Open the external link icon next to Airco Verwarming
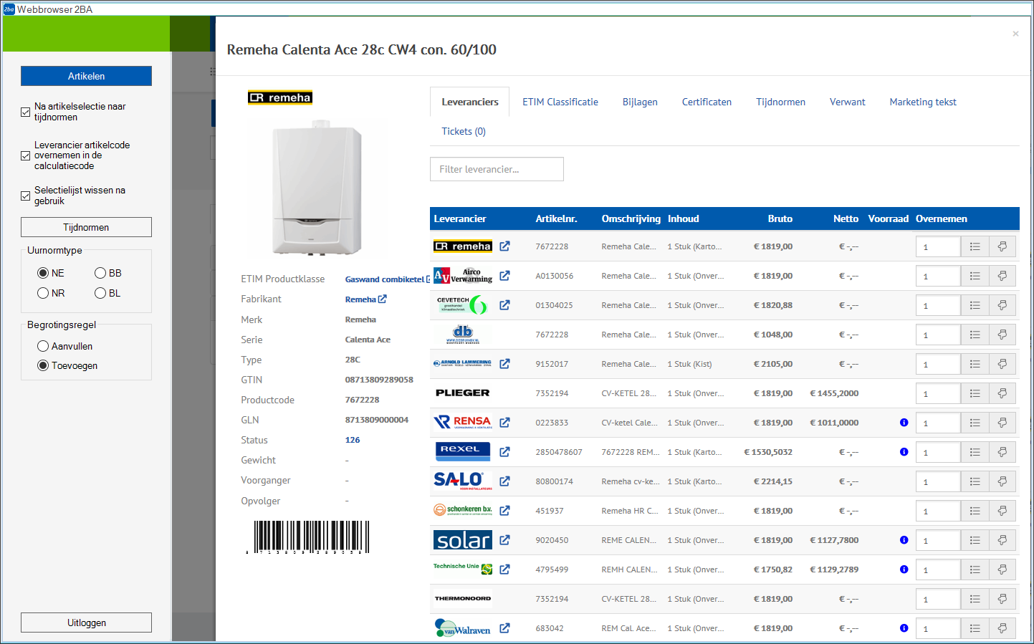This screenshot has height=644, width=1034. click(x=504, y=276)
